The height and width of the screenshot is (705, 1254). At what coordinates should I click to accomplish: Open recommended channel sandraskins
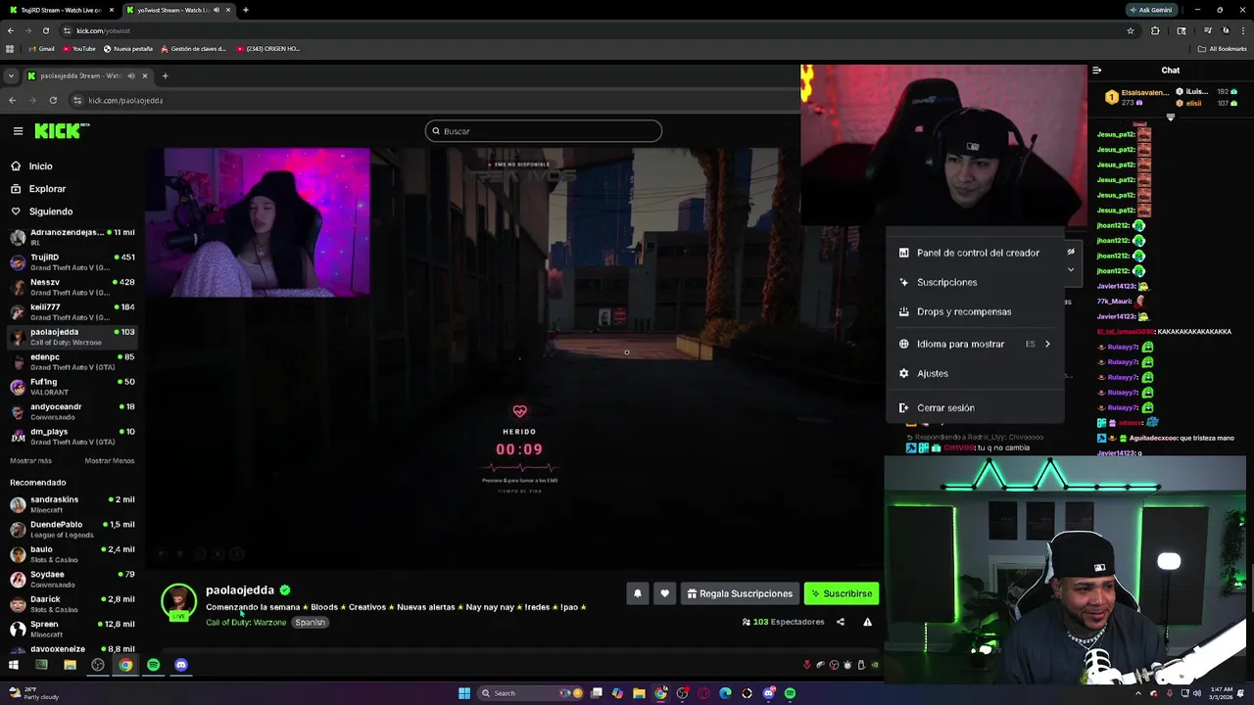[72, 504]
